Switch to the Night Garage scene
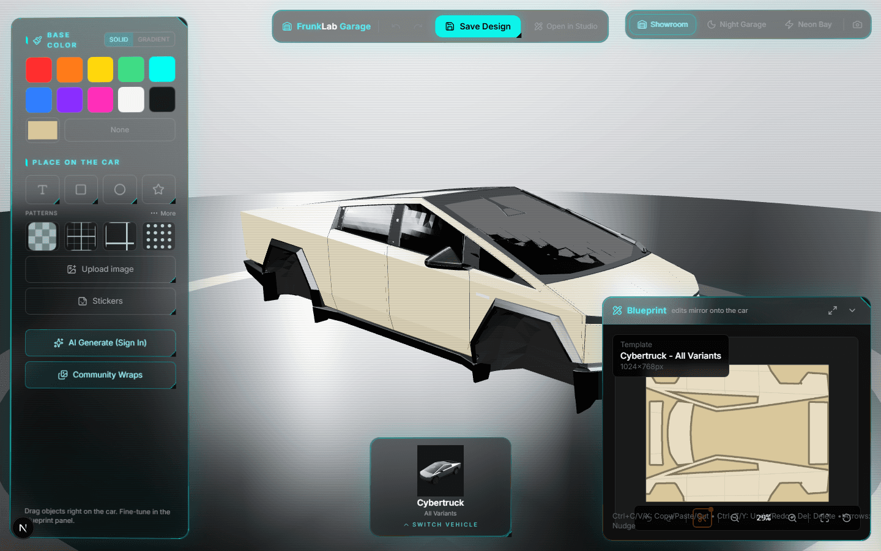This screenshot has height=551, width=881. pyautogui.click(x=737, y=24)
